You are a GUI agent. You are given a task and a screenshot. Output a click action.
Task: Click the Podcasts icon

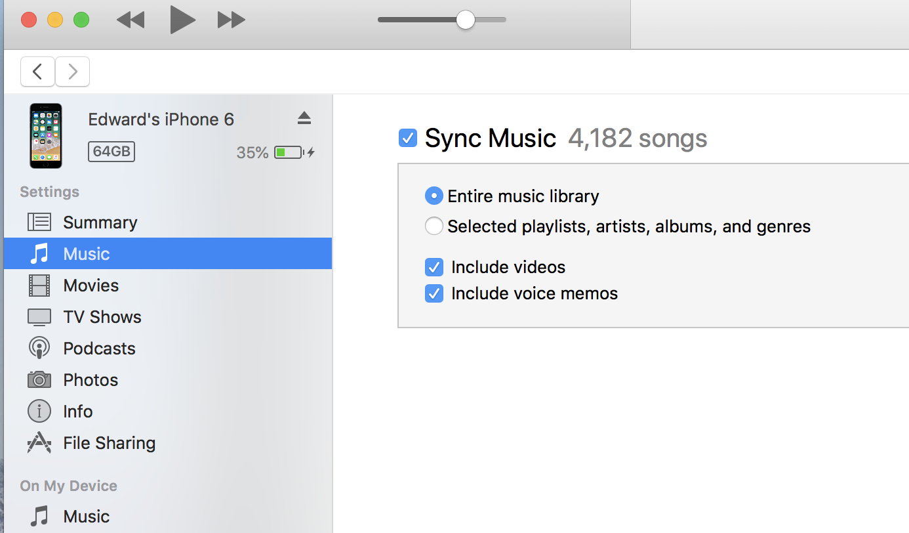[39, 348]
